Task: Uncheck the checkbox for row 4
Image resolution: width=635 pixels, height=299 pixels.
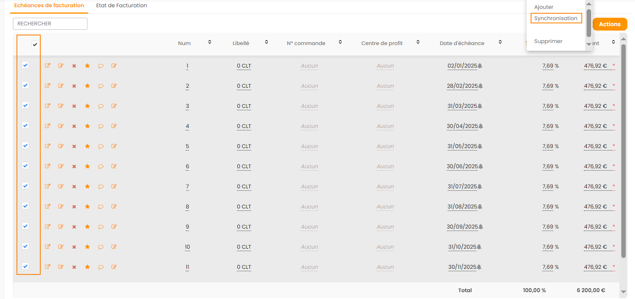Action: click(25, 126)
